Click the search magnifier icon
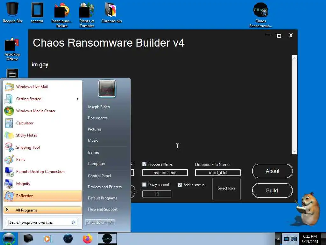326x245 pixels. click(x=74, y=222)
